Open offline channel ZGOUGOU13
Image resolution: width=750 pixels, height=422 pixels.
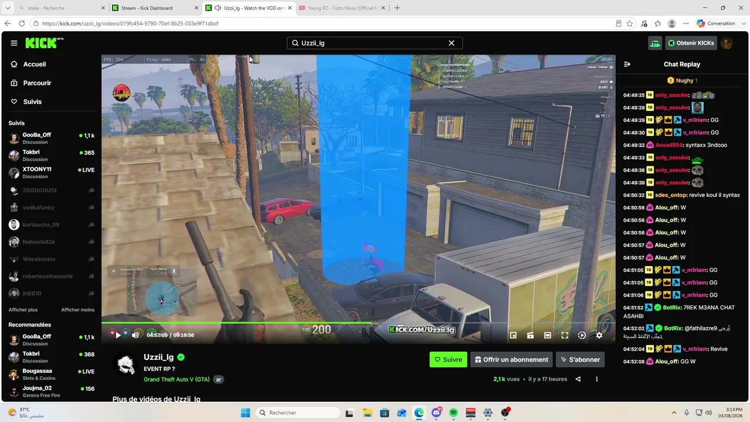[52, 190]
